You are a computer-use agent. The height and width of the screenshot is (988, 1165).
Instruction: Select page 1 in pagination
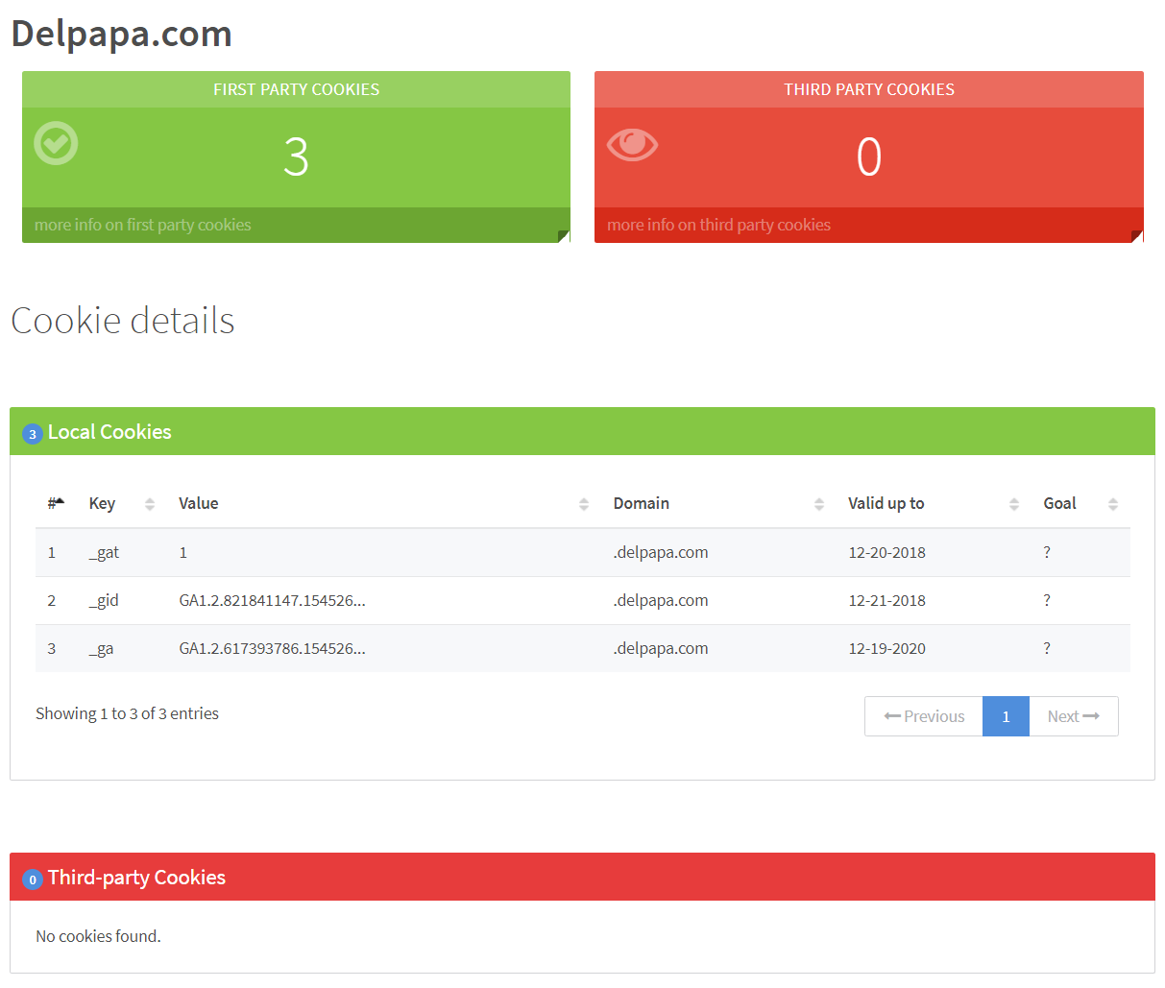pos(1006,716)
